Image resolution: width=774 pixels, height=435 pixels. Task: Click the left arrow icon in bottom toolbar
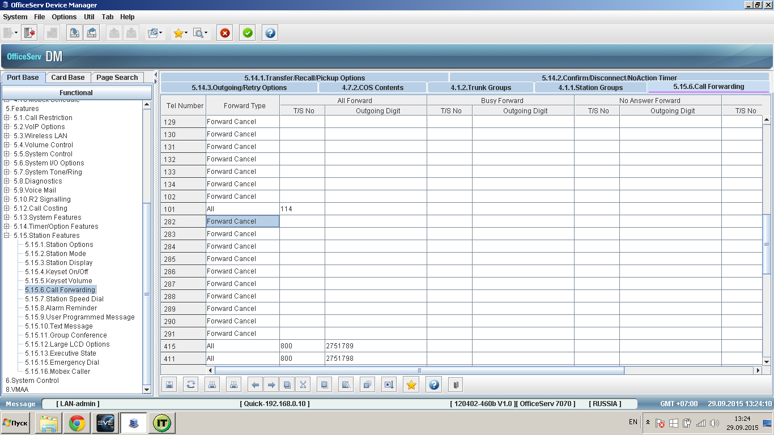click(256, 385)
